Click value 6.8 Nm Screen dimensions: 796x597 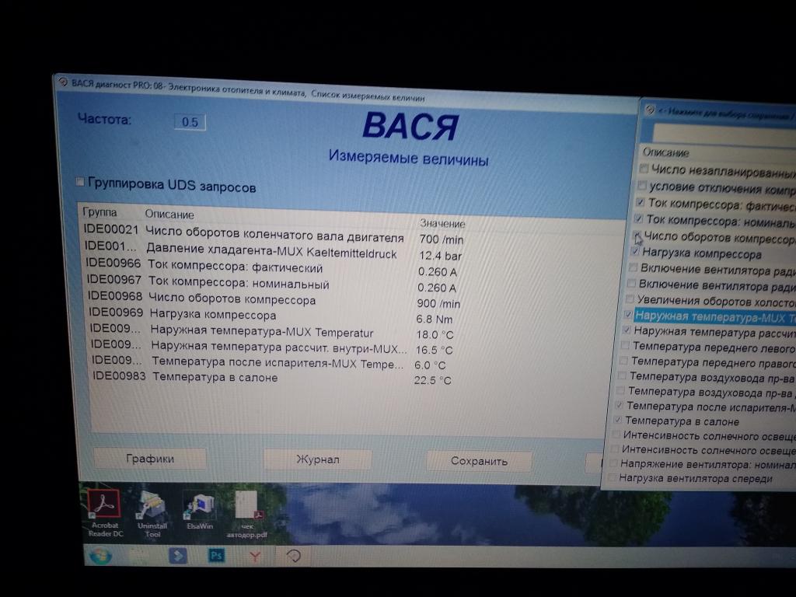pyautogui.click(x=434, y=319)
